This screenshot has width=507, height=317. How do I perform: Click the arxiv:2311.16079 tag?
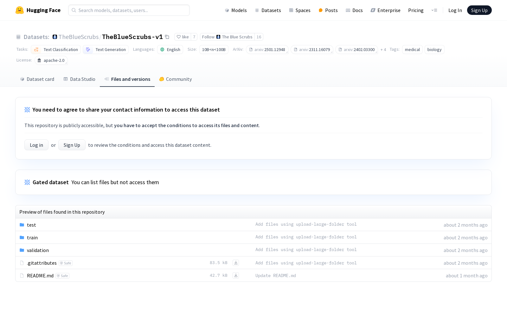coord(312,49)
